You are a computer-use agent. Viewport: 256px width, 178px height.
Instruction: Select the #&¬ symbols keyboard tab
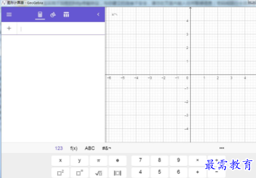[106, 148]
